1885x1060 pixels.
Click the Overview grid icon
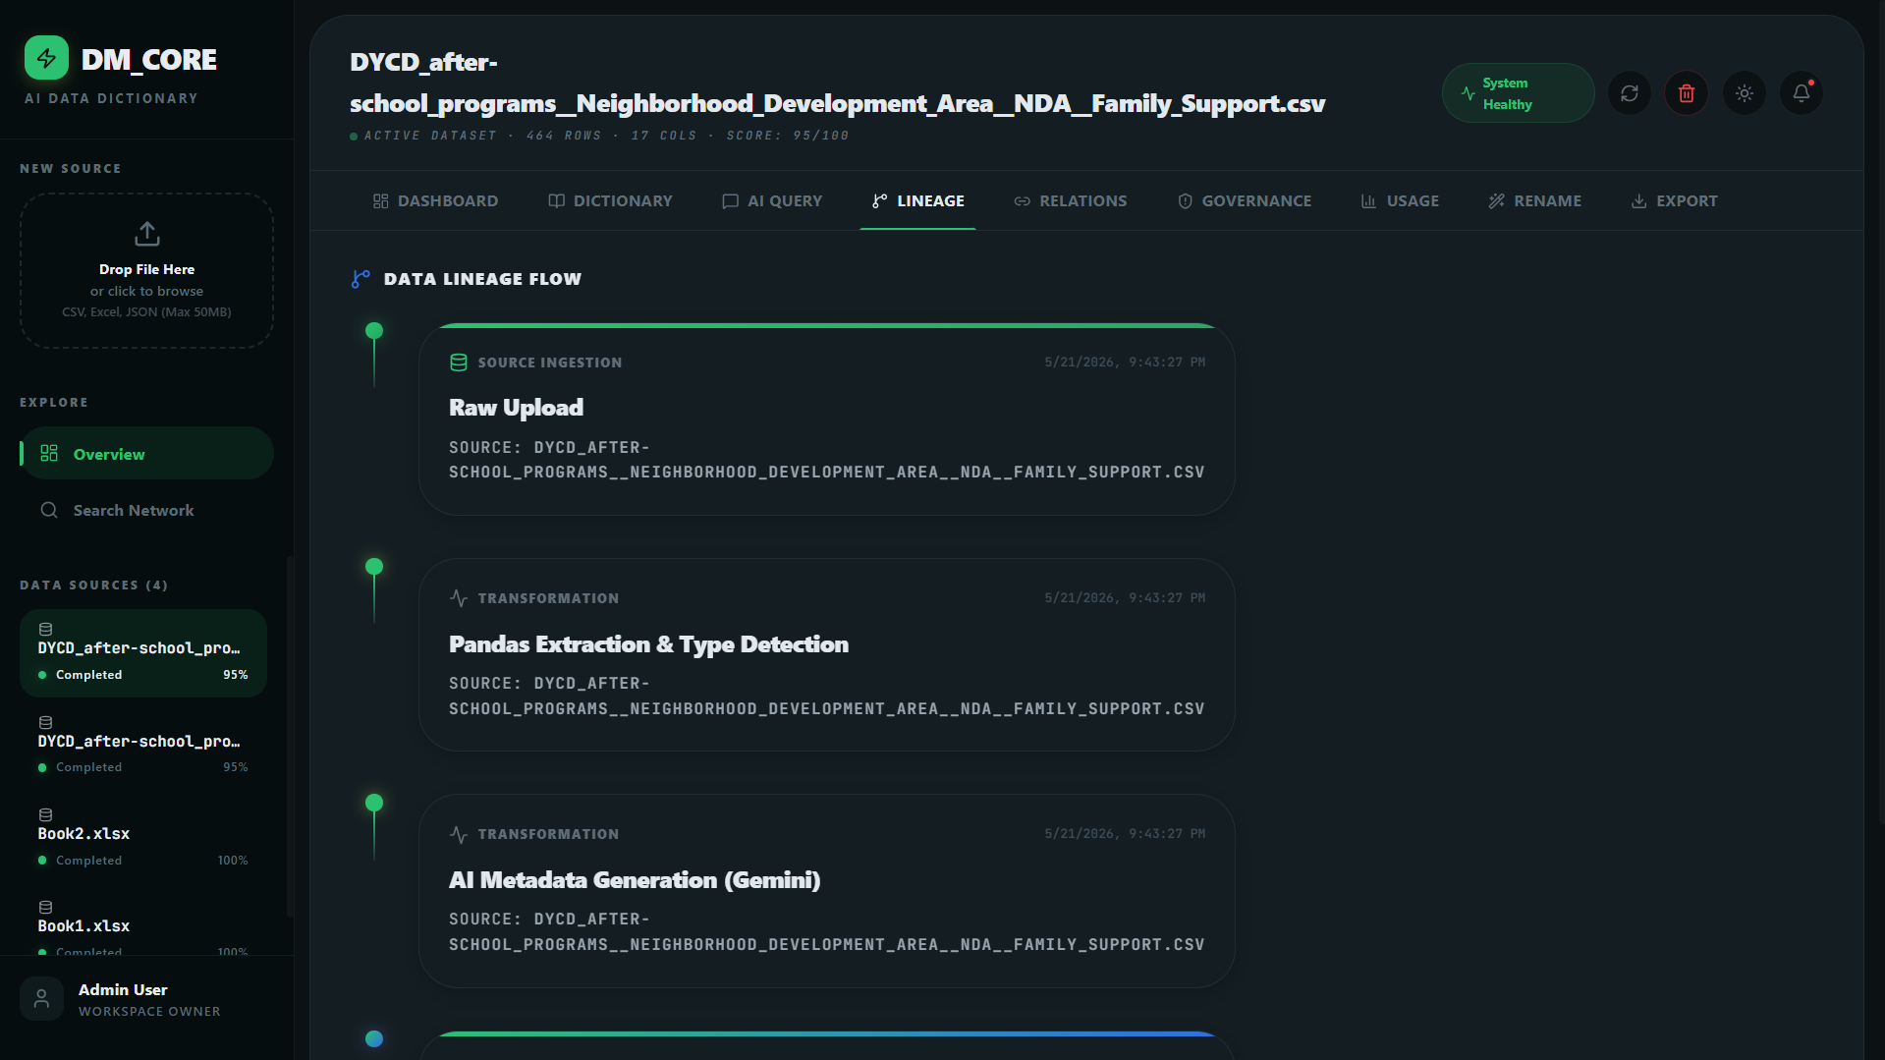coord(49,453)
